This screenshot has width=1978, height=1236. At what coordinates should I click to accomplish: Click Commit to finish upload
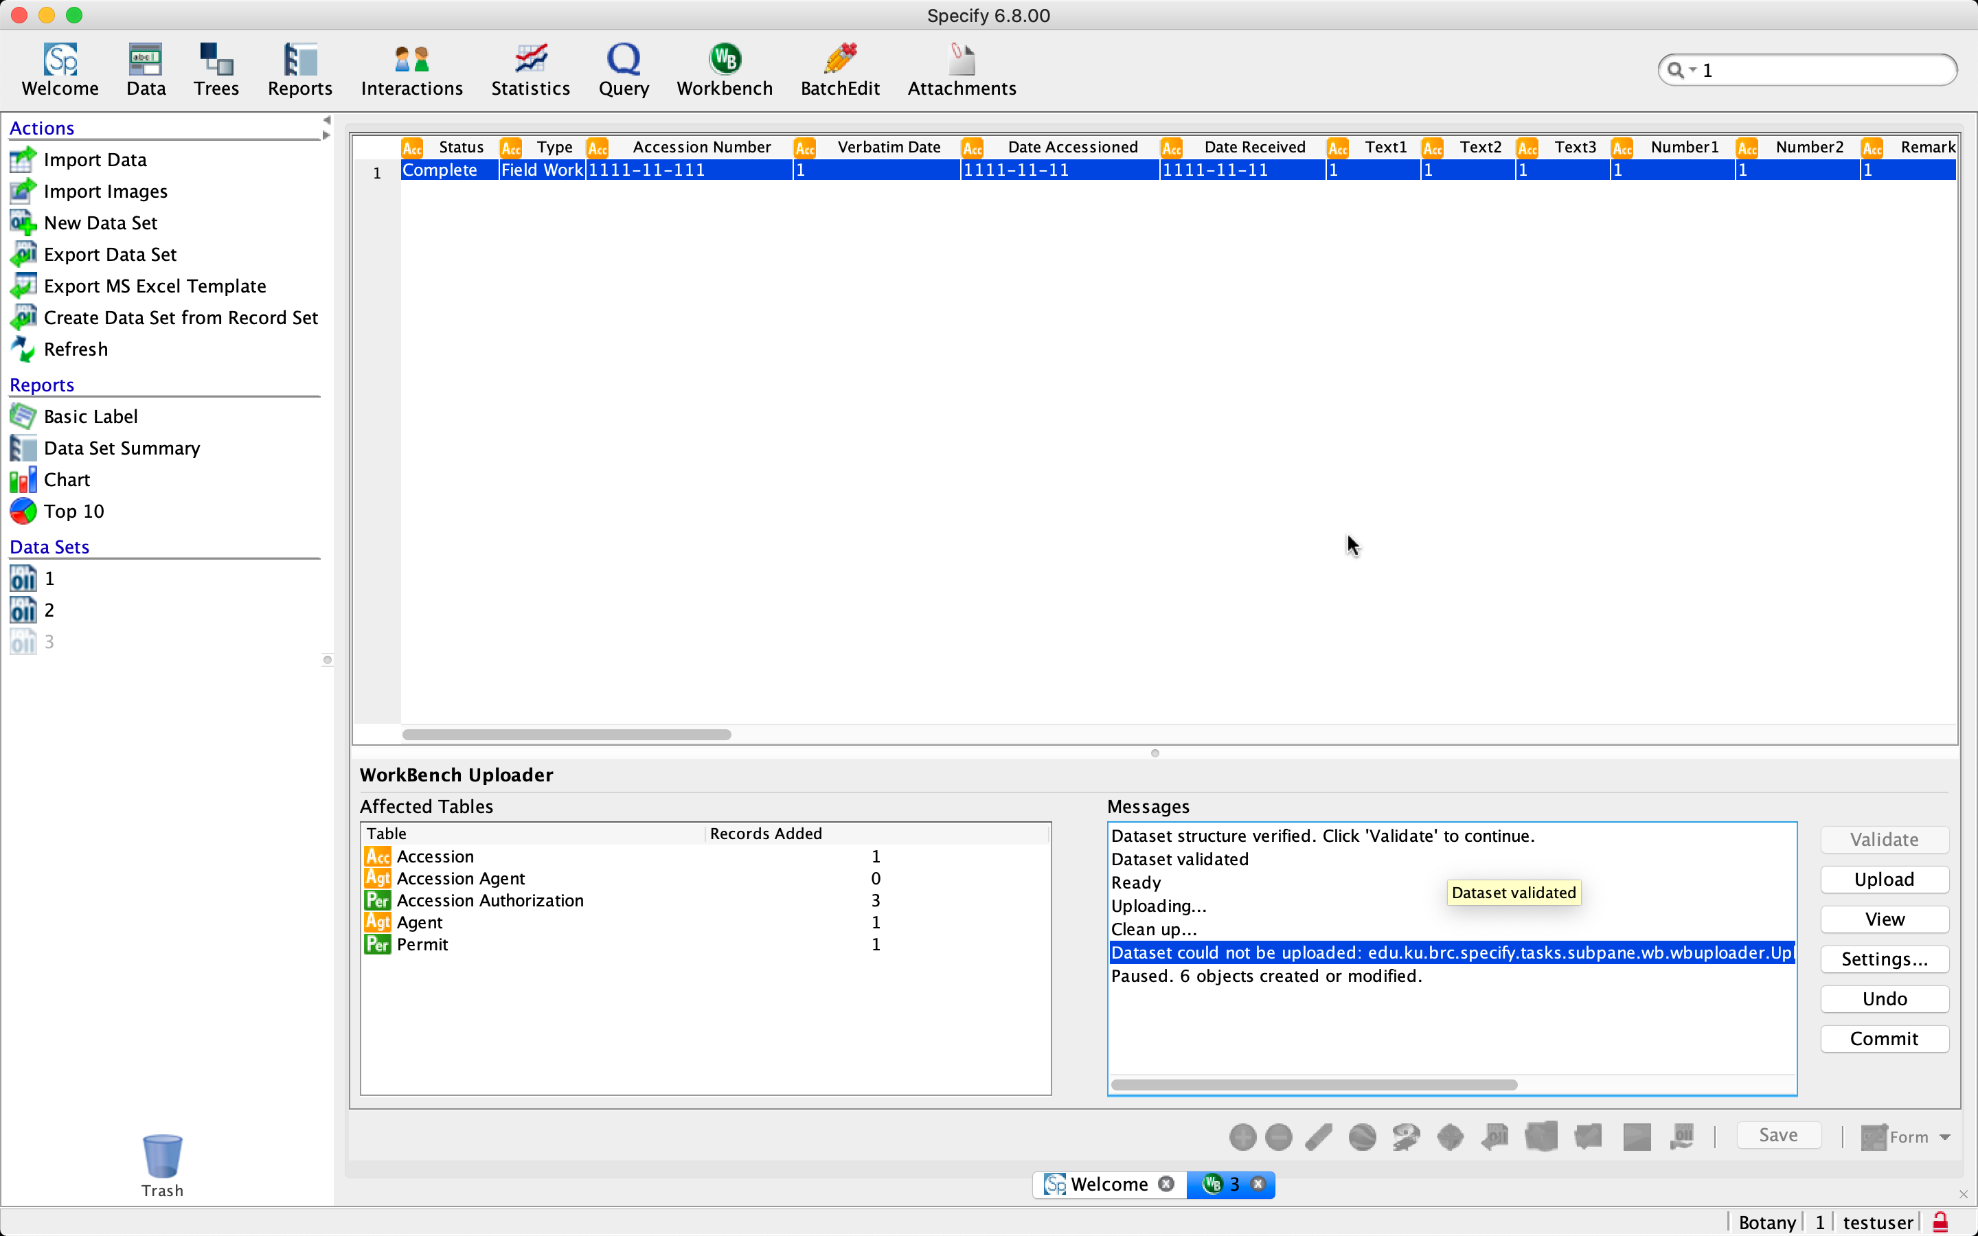(1884, 1038)
